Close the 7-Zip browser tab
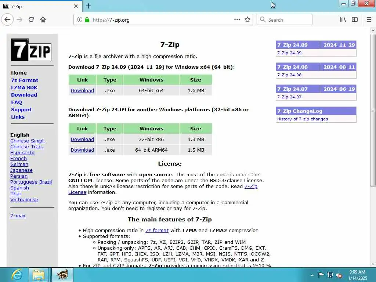 click(76, 6)
